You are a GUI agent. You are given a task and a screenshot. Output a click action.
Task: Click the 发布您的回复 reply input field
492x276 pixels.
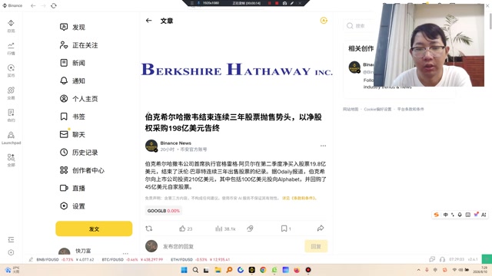[232, 247]
